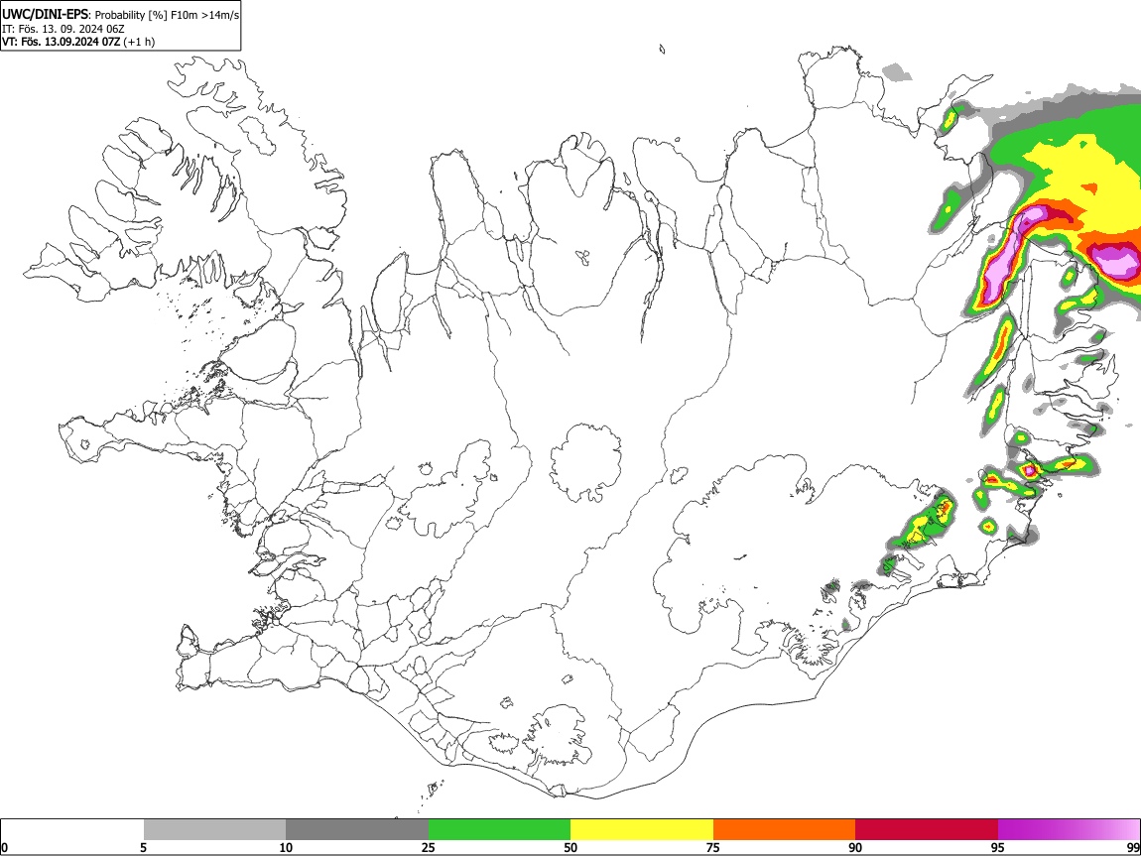Click the legend value label 75

[x=713, y=848]
